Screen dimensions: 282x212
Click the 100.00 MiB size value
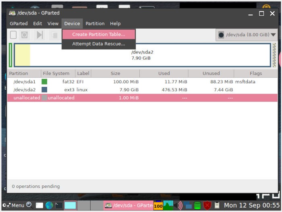126,82
